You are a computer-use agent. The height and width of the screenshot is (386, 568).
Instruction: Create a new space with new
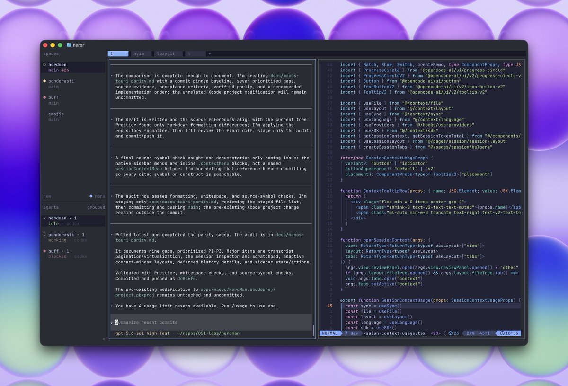click(47, 196)
